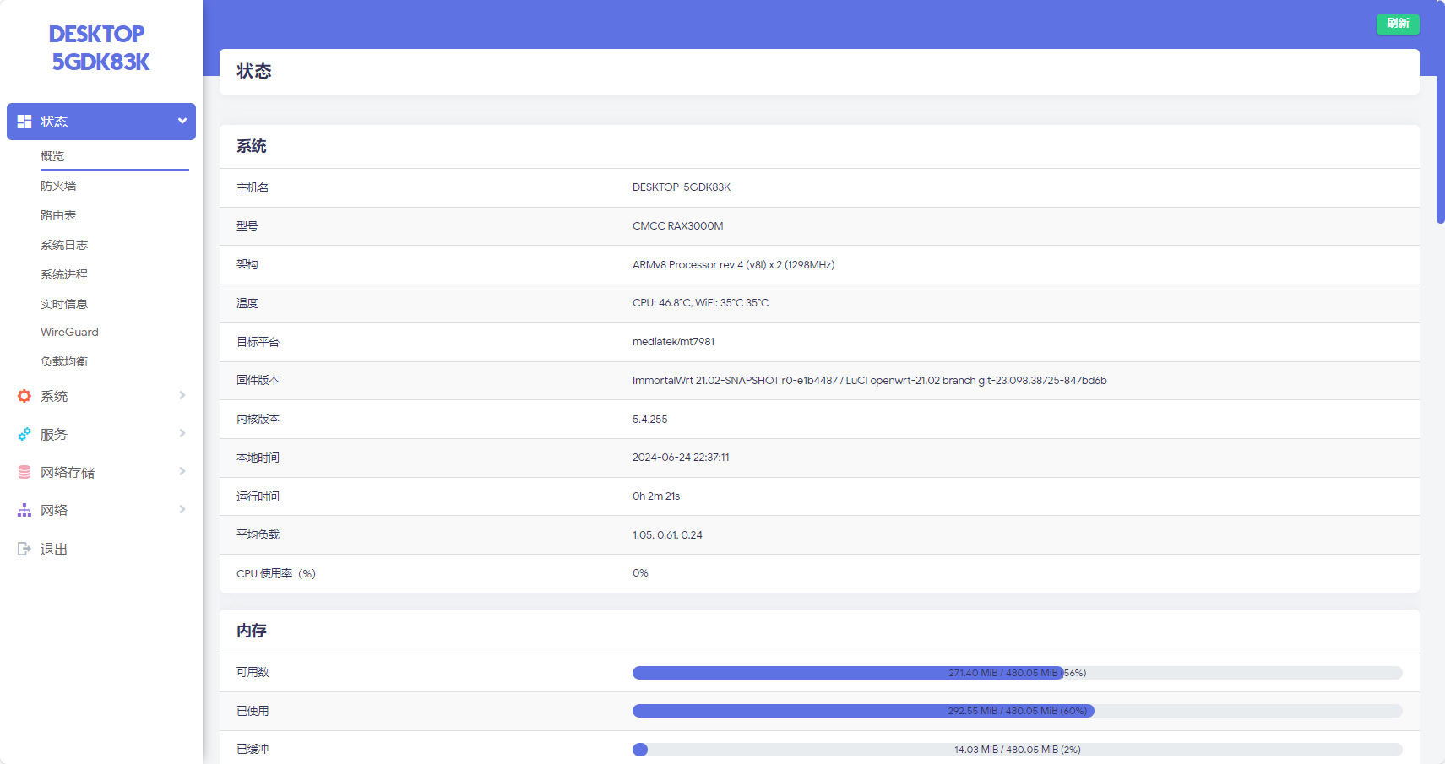Expand the 网络存储 menu arrow
Viewport: 1445px width, 764px height.
pyautogui.click(x=182, y=471)
